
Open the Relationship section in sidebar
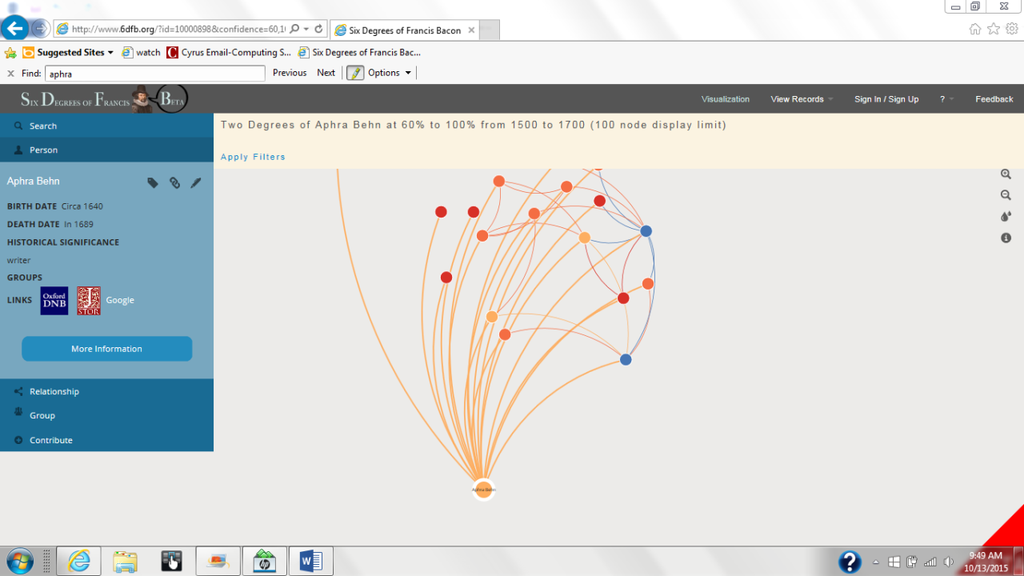pos(54,392)
